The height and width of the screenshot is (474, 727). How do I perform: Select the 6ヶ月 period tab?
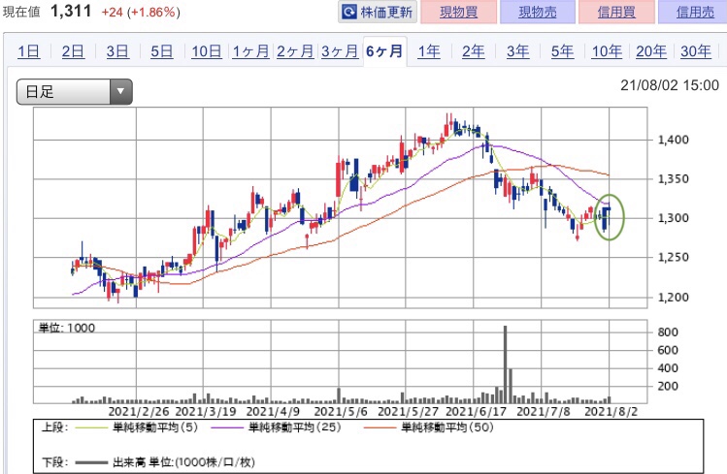pyautogui.click(x=383, y=52)
